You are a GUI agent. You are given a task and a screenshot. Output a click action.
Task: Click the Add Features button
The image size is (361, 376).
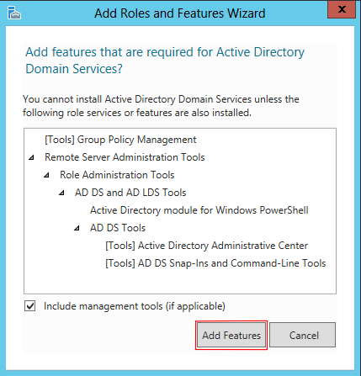231,335
